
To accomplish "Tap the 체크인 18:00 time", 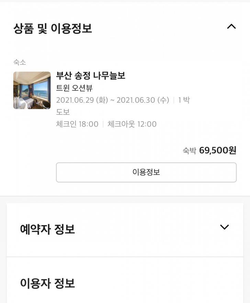I will point(77,124).
